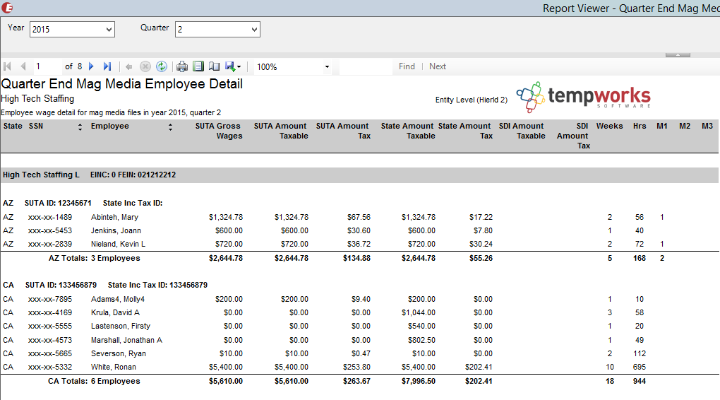Open the Quarter dropdown

pyautogui.click(x=254, y=29)
